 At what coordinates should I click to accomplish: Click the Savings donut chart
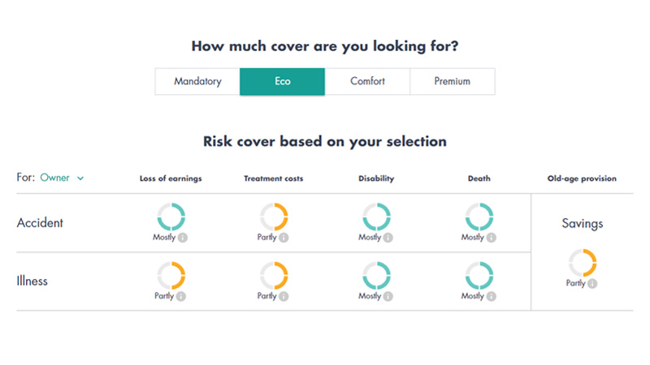point(583,263)
